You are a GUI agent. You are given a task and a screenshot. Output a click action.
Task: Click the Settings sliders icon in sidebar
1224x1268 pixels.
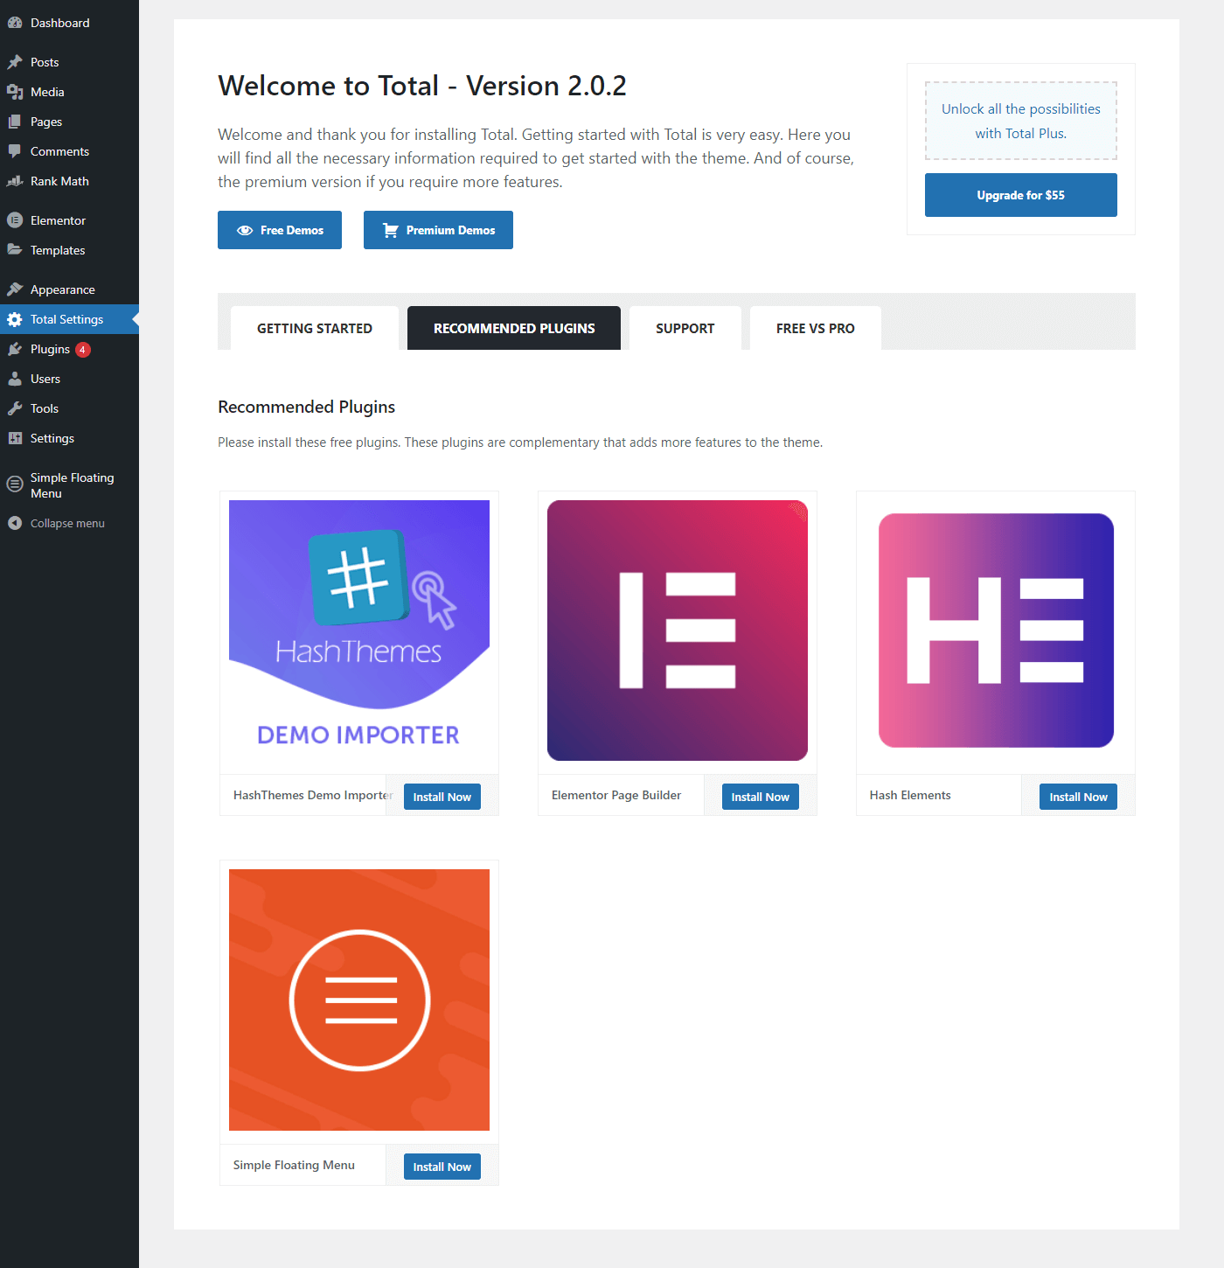[x=15, y=438]
